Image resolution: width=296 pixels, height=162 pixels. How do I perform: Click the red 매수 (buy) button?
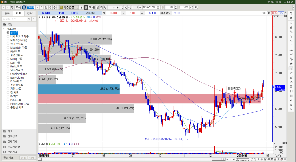click(x=274, y=13)
